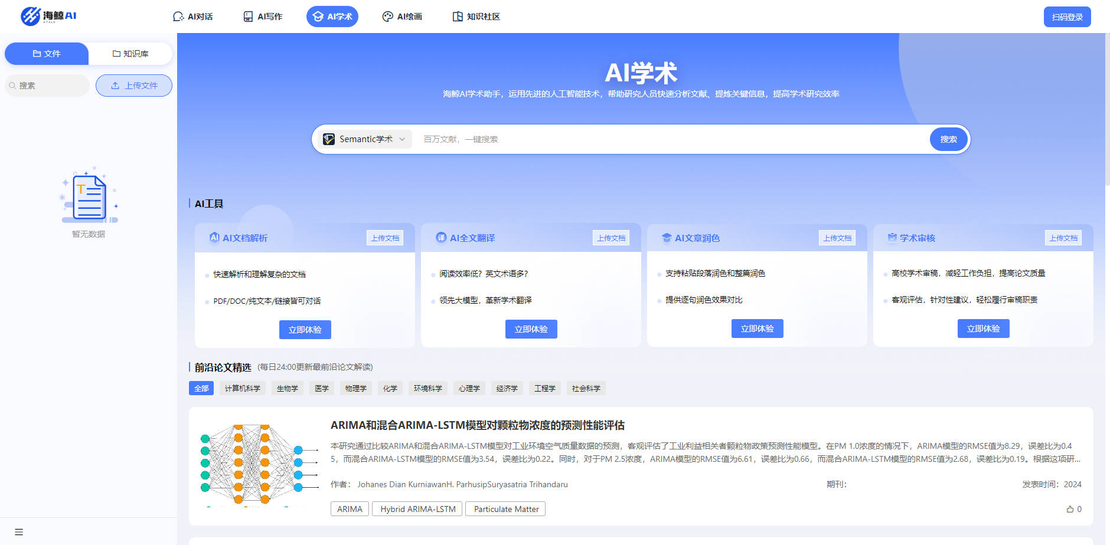Click the 学术审核 card icon
Image resolution: width=1110 pixels, height=545 pixels.
(x=892, y=237)
